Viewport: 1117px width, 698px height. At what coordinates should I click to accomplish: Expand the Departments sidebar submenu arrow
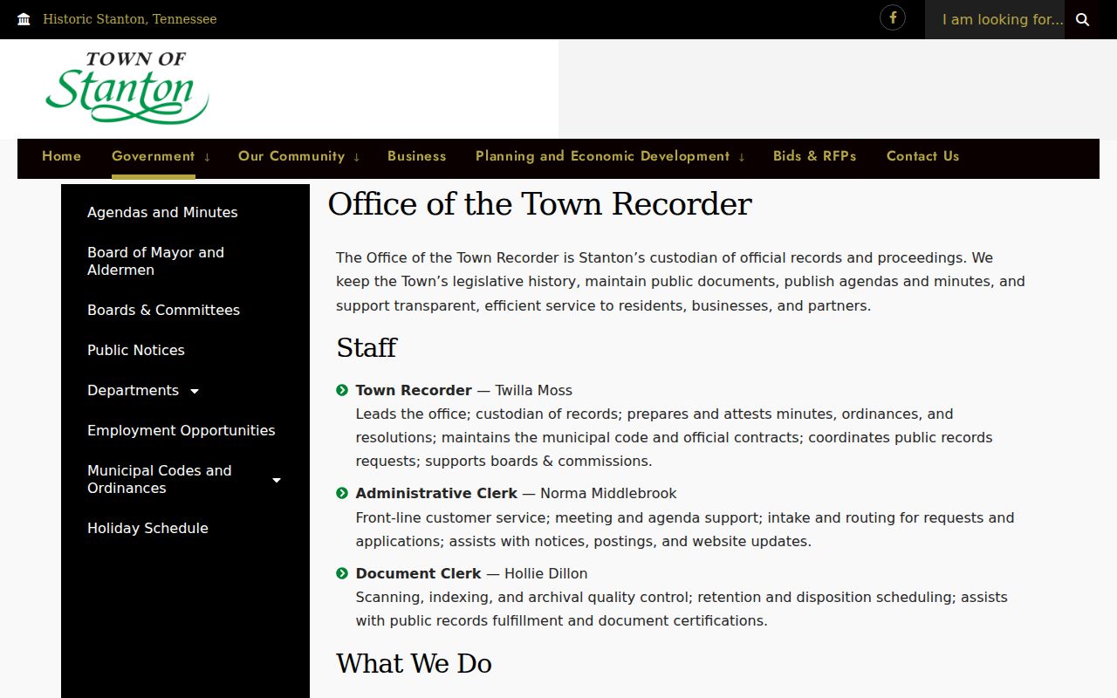coord(195,391)
